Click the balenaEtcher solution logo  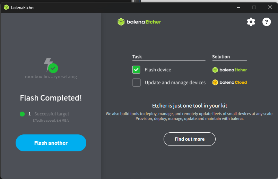pyautogui.click(x=229, y=70)
